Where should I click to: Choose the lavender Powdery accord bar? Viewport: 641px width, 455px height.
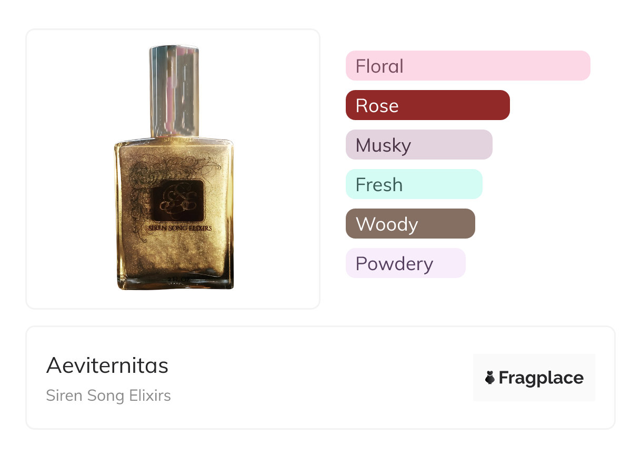pos(405,263)
